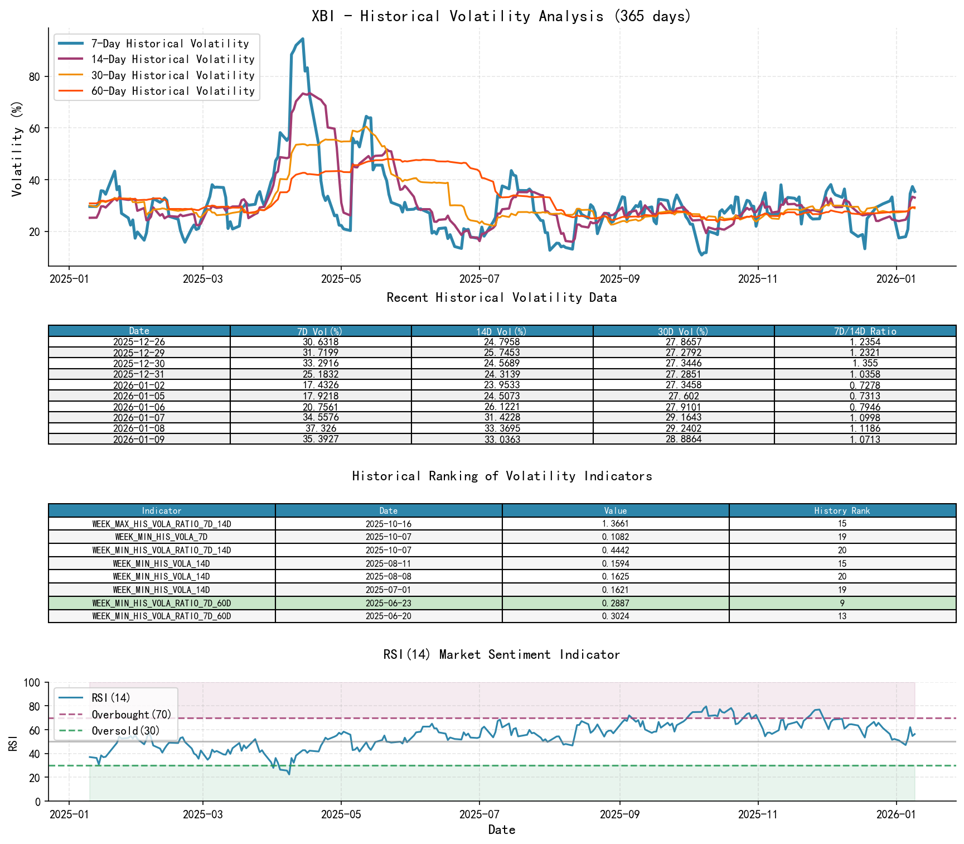Click the orange 30-Day volatility line marker icon
This screenshot has width=964, height=844.
click(x=71, y=75)
